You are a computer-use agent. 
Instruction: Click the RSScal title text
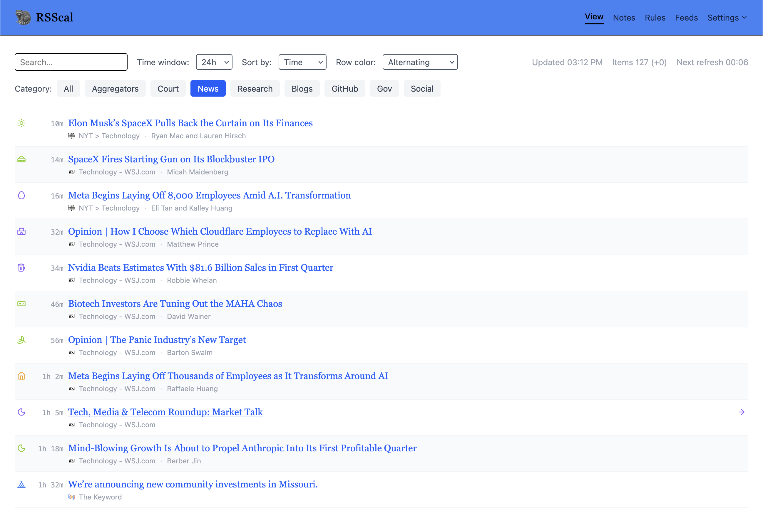pyautogui.click(x=54, y=18)
